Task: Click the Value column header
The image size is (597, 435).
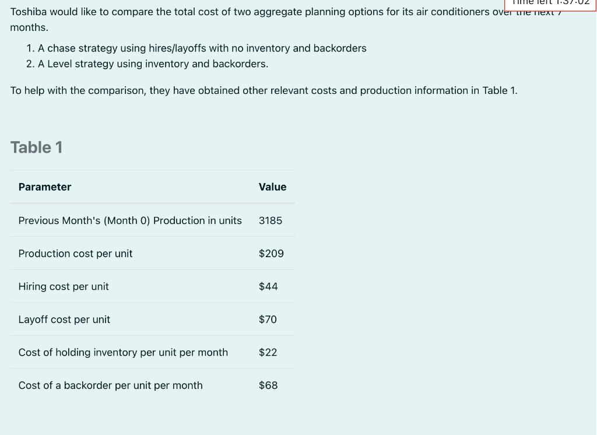Action: pos(272,187)
